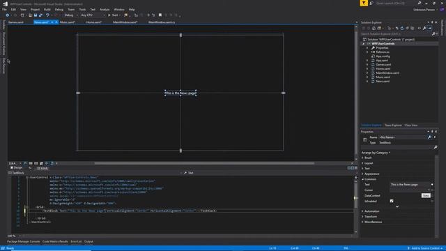Viewport: 446px width, 251px height.
Task: Click Sync with Active Document icon
Action: [x=397, y=28]
